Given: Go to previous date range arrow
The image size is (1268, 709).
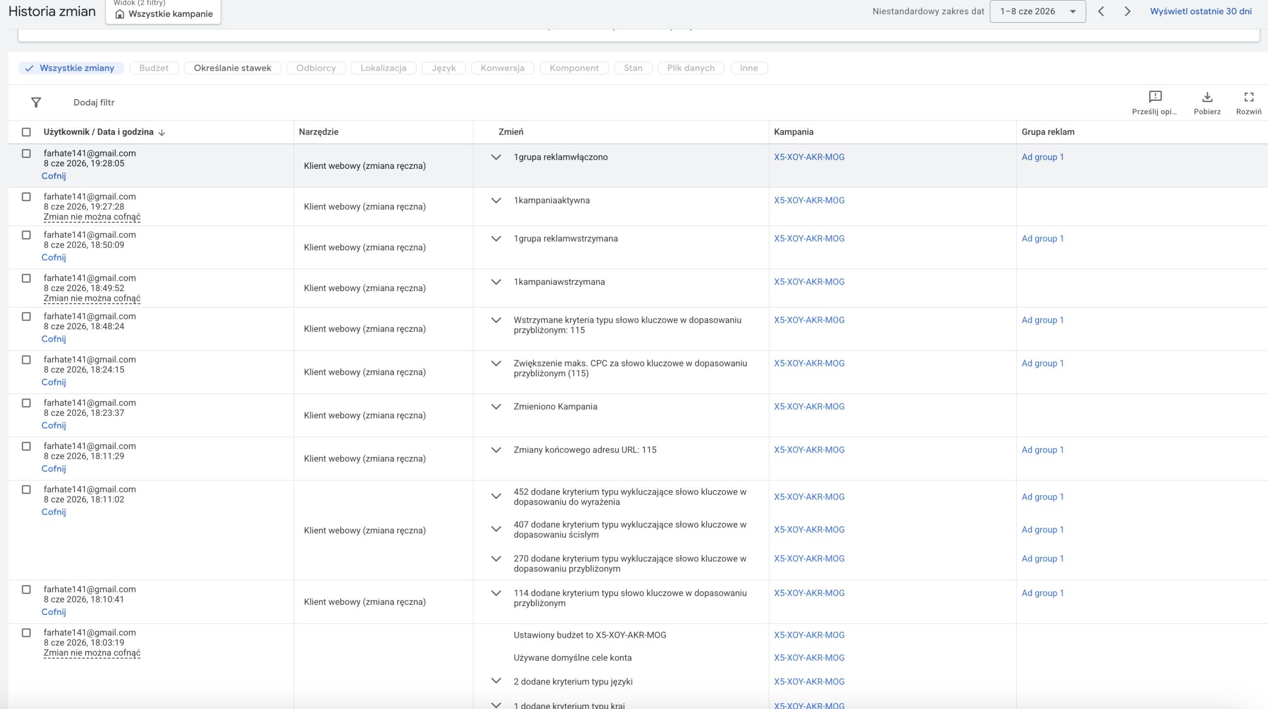Looking at the screenshot, I should click(x=1101, y=11).
